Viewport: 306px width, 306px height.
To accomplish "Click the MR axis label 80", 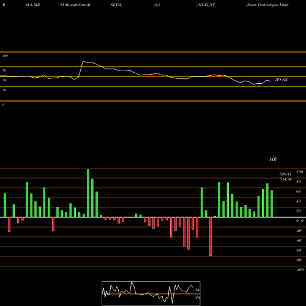I will 299,182.
